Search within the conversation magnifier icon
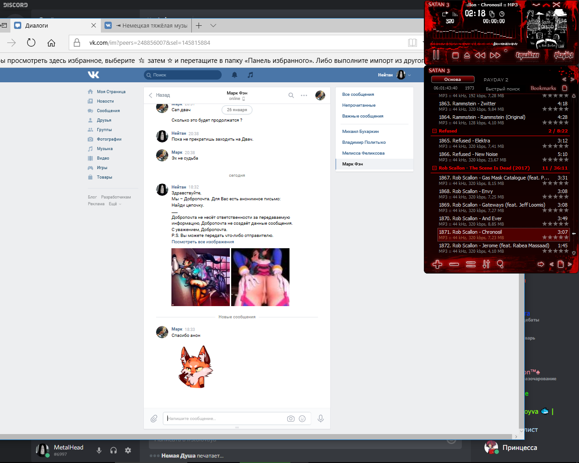Screen dimensions: 579x463 291,95
